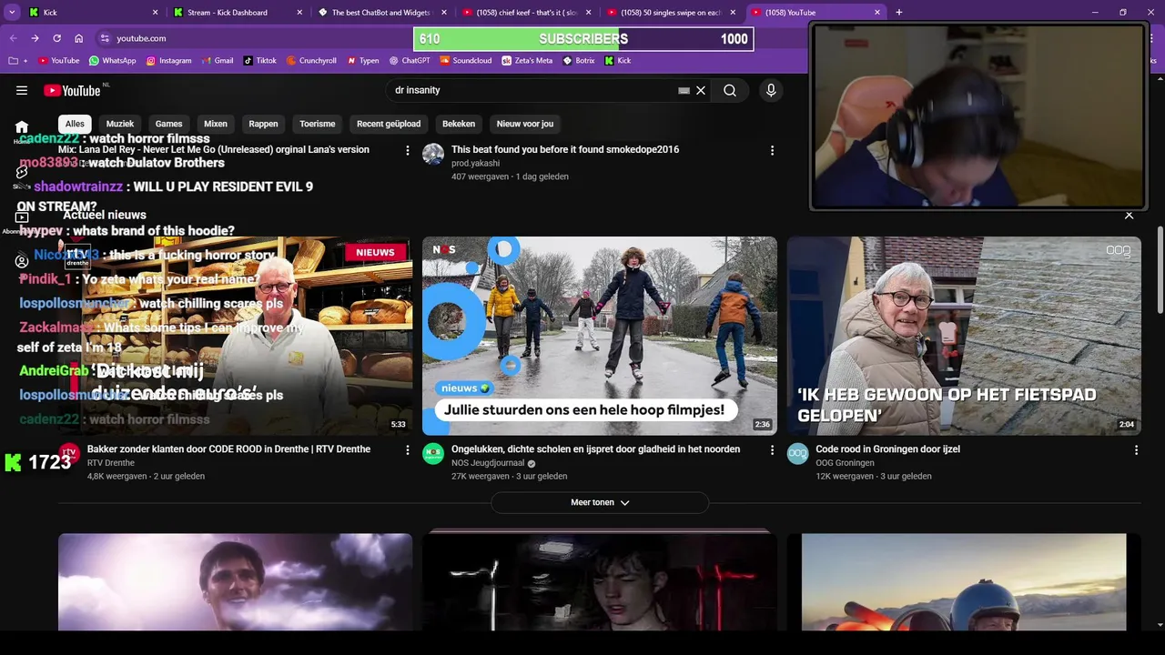Screen dimensions: 1165x655
Task: Select the Toerisme filter chip
Action: (318, 124)
